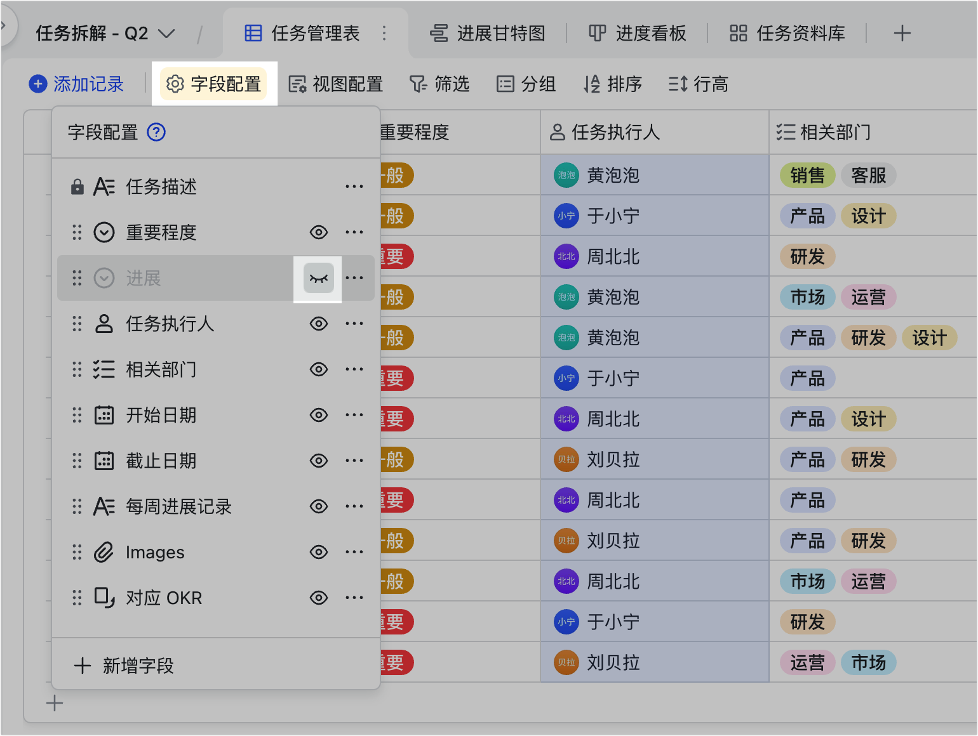Open the 筛选 filter option

(439, 84)
